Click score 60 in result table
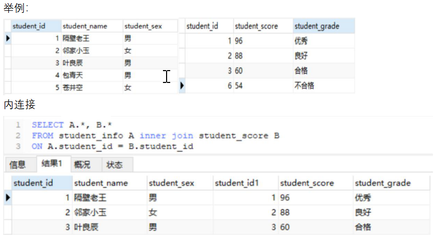The width and height of the screenshot is (447, 235). 285,227
